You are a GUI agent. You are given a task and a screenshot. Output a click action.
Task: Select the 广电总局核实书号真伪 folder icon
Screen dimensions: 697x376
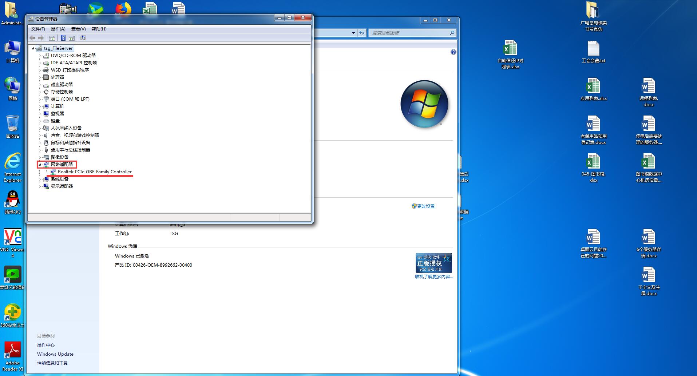click(x=593, y=17)
